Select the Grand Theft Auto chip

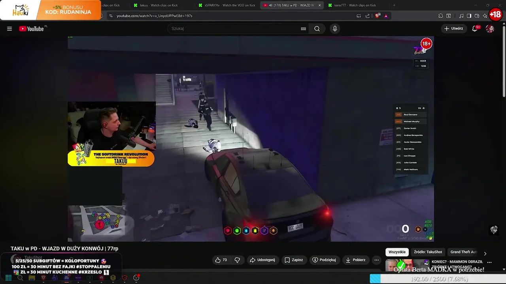[464, 252]
